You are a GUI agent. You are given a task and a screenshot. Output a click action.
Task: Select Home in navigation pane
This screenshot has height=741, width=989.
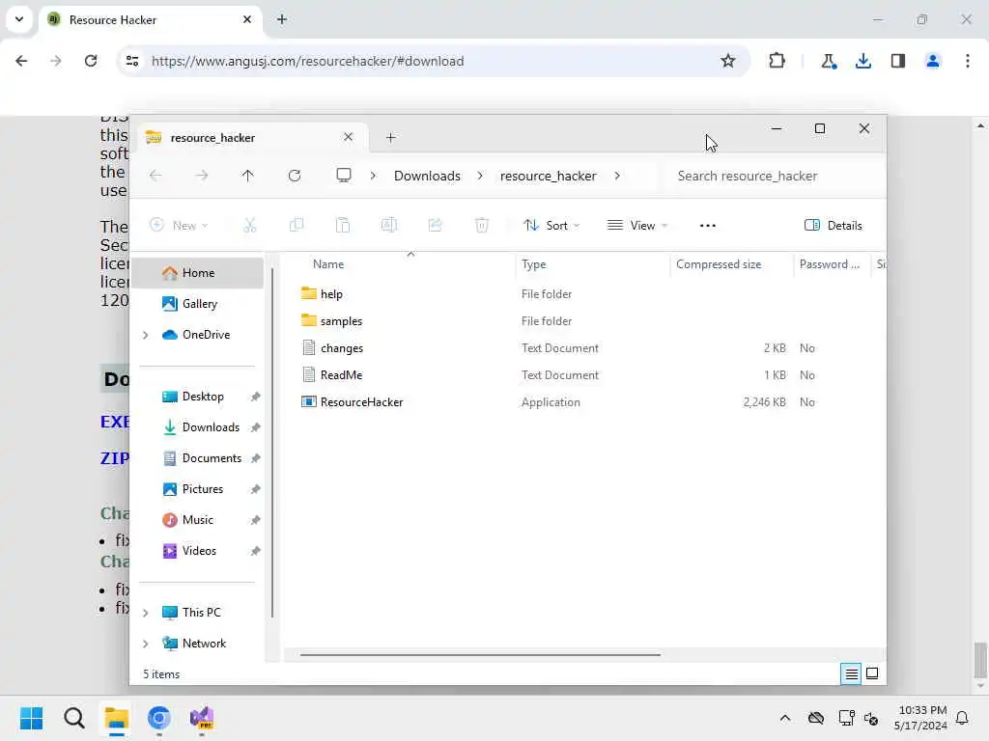coord(198,273)
